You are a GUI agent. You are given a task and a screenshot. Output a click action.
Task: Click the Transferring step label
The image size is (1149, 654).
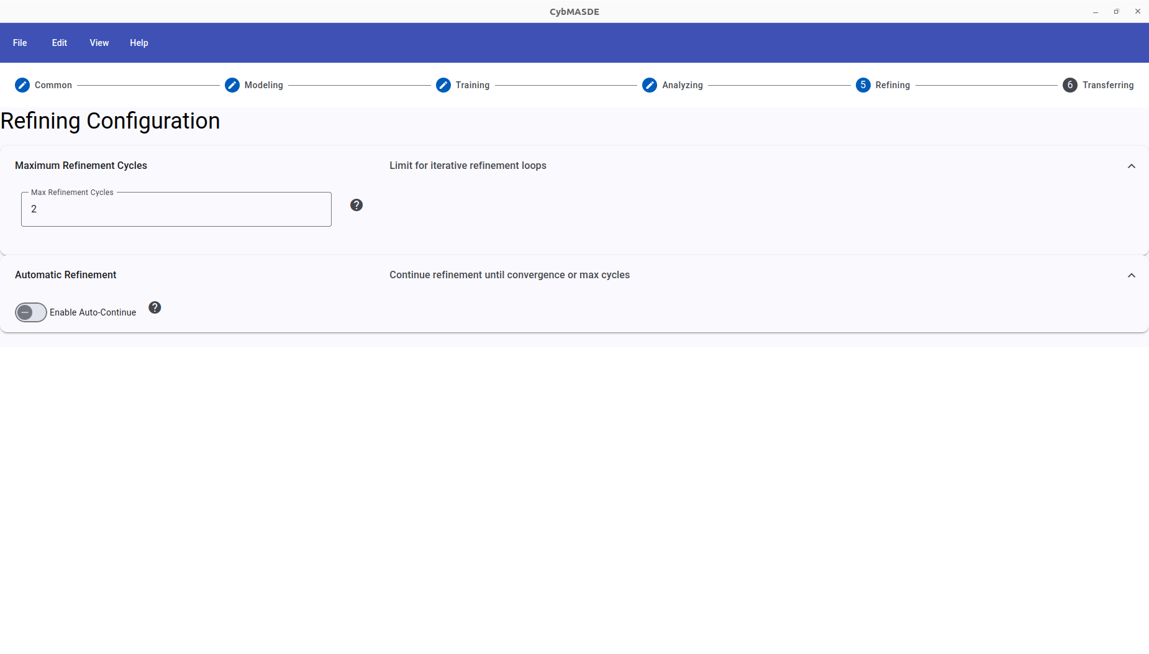[x=1108, y=85]
